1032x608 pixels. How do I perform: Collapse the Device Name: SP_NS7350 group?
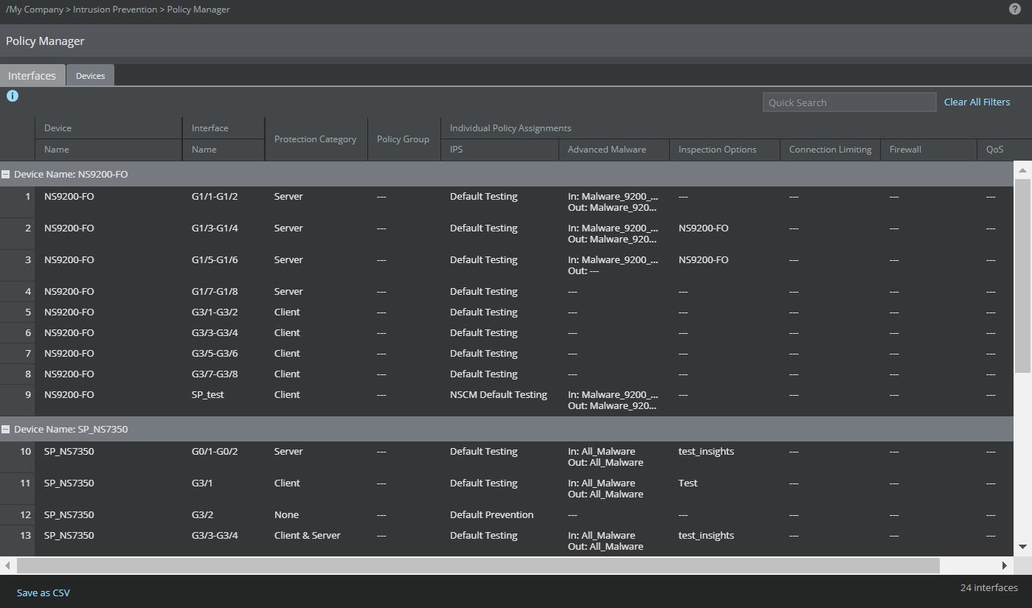coord(6,429)
